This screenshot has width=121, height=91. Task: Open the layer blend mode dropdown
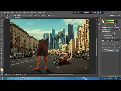(107, 45)
